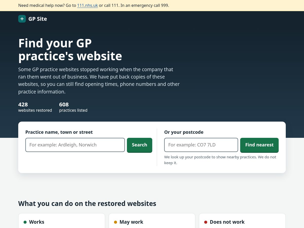Click the '428 websites restored' statistic
Image resolution: width=304 pixels, height=228 pixels.
35,107
